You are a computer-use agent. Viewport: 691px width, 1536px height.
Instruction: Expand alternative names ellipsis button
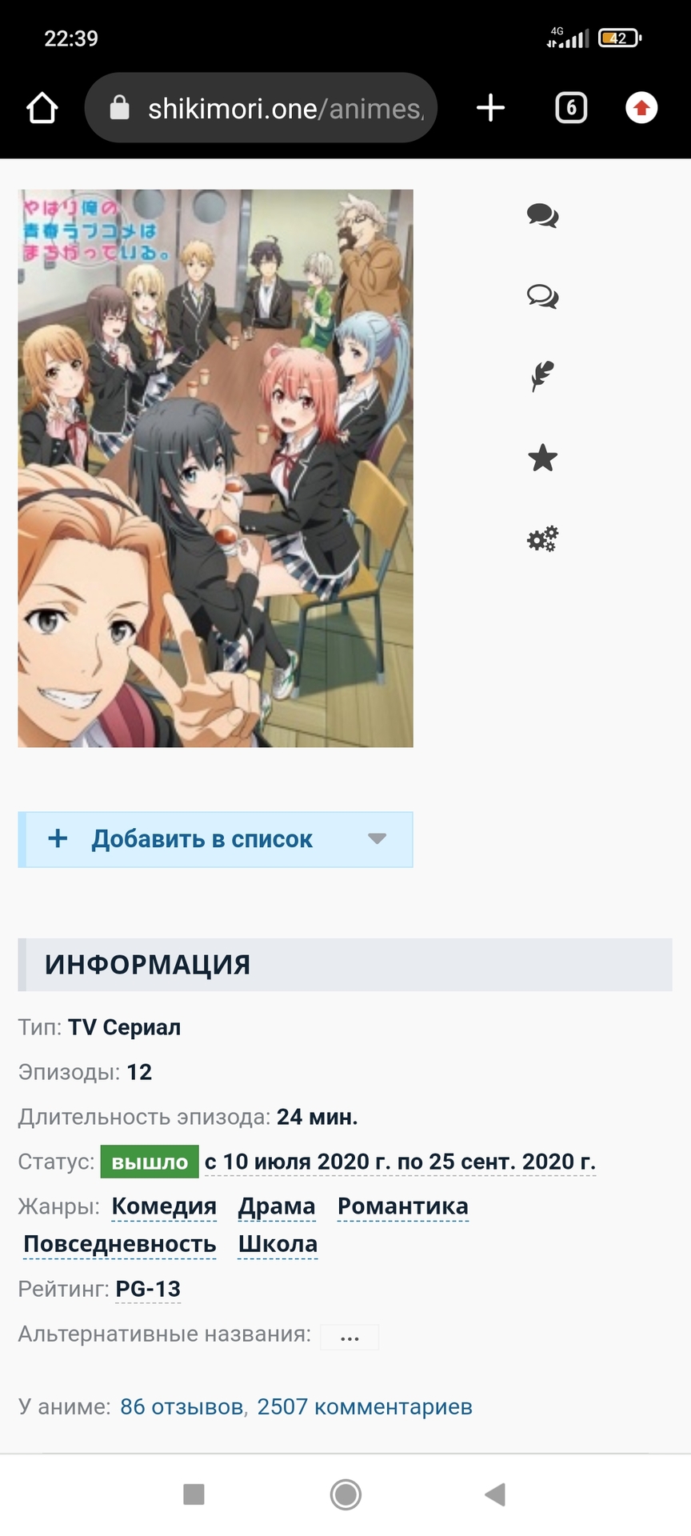[349, 1337]
